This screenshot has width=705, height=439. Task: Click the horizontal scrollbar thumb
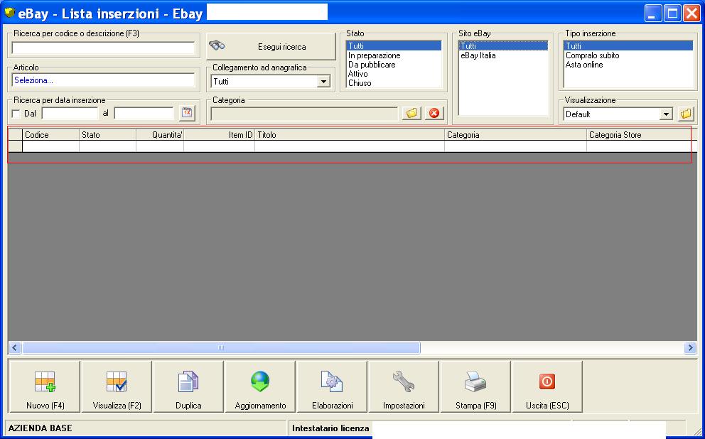coord(221,348)
